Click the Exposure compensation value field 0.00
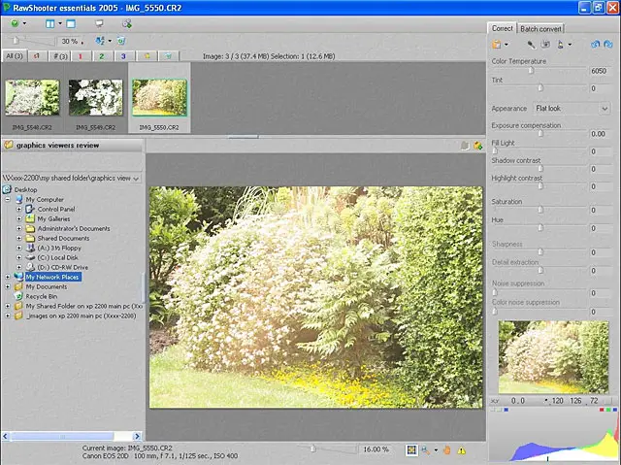This screenshot has height=465, width=621. [x=599, y=134]
